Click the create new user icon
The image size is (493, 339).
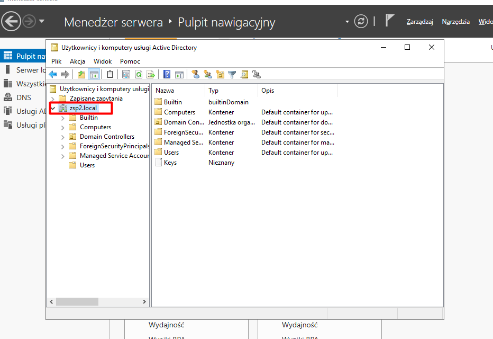coord(195,75)
